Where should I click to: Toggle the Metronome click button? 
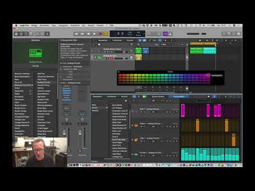[x=171, y=33]
